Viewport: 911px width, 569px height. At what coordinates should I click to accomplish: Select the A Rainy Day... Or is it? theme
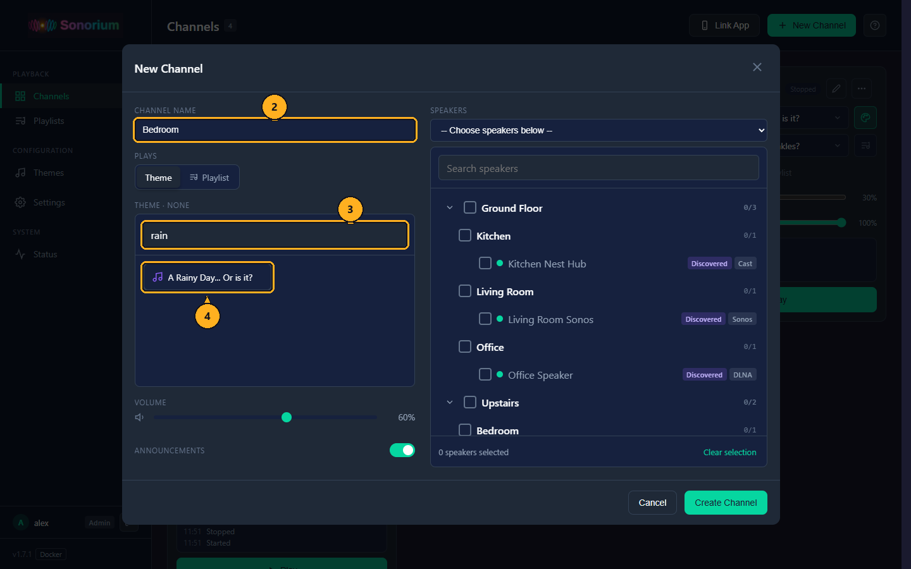[x=208, y=278]
